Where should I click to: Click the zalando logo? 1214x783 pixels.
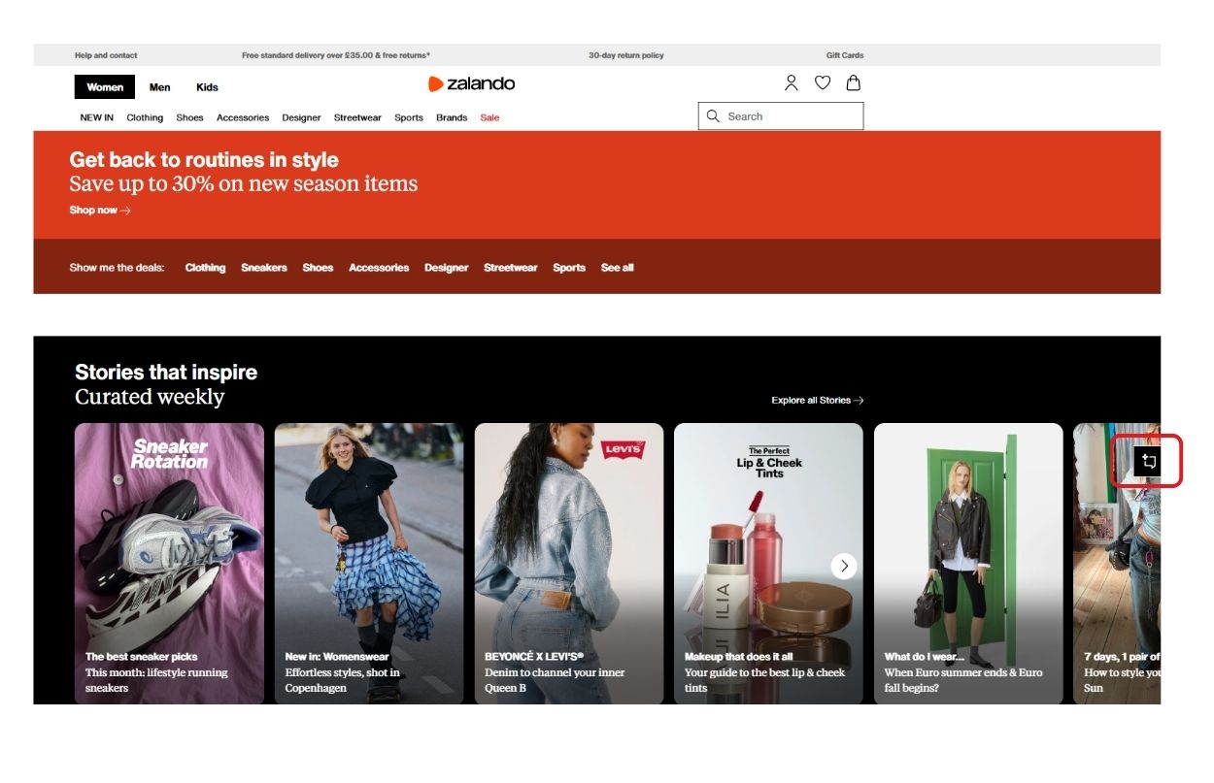pos(471,84)
